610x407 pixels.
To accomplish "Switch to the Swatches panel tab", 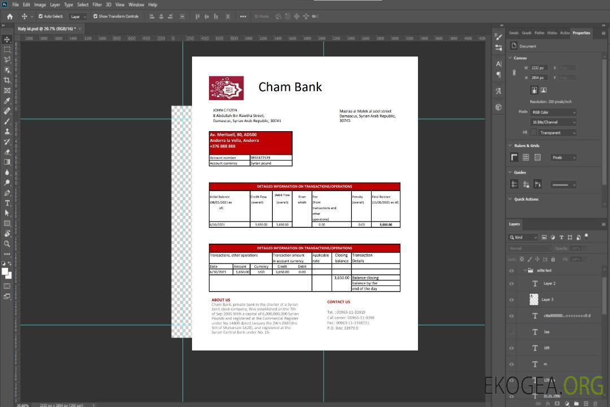I will coord(514,33).
